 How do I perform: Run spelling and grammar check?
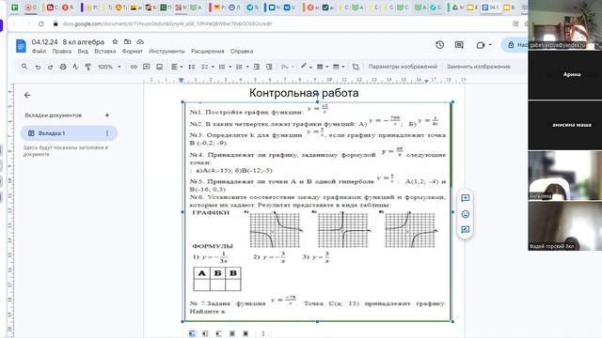[75, 67]
